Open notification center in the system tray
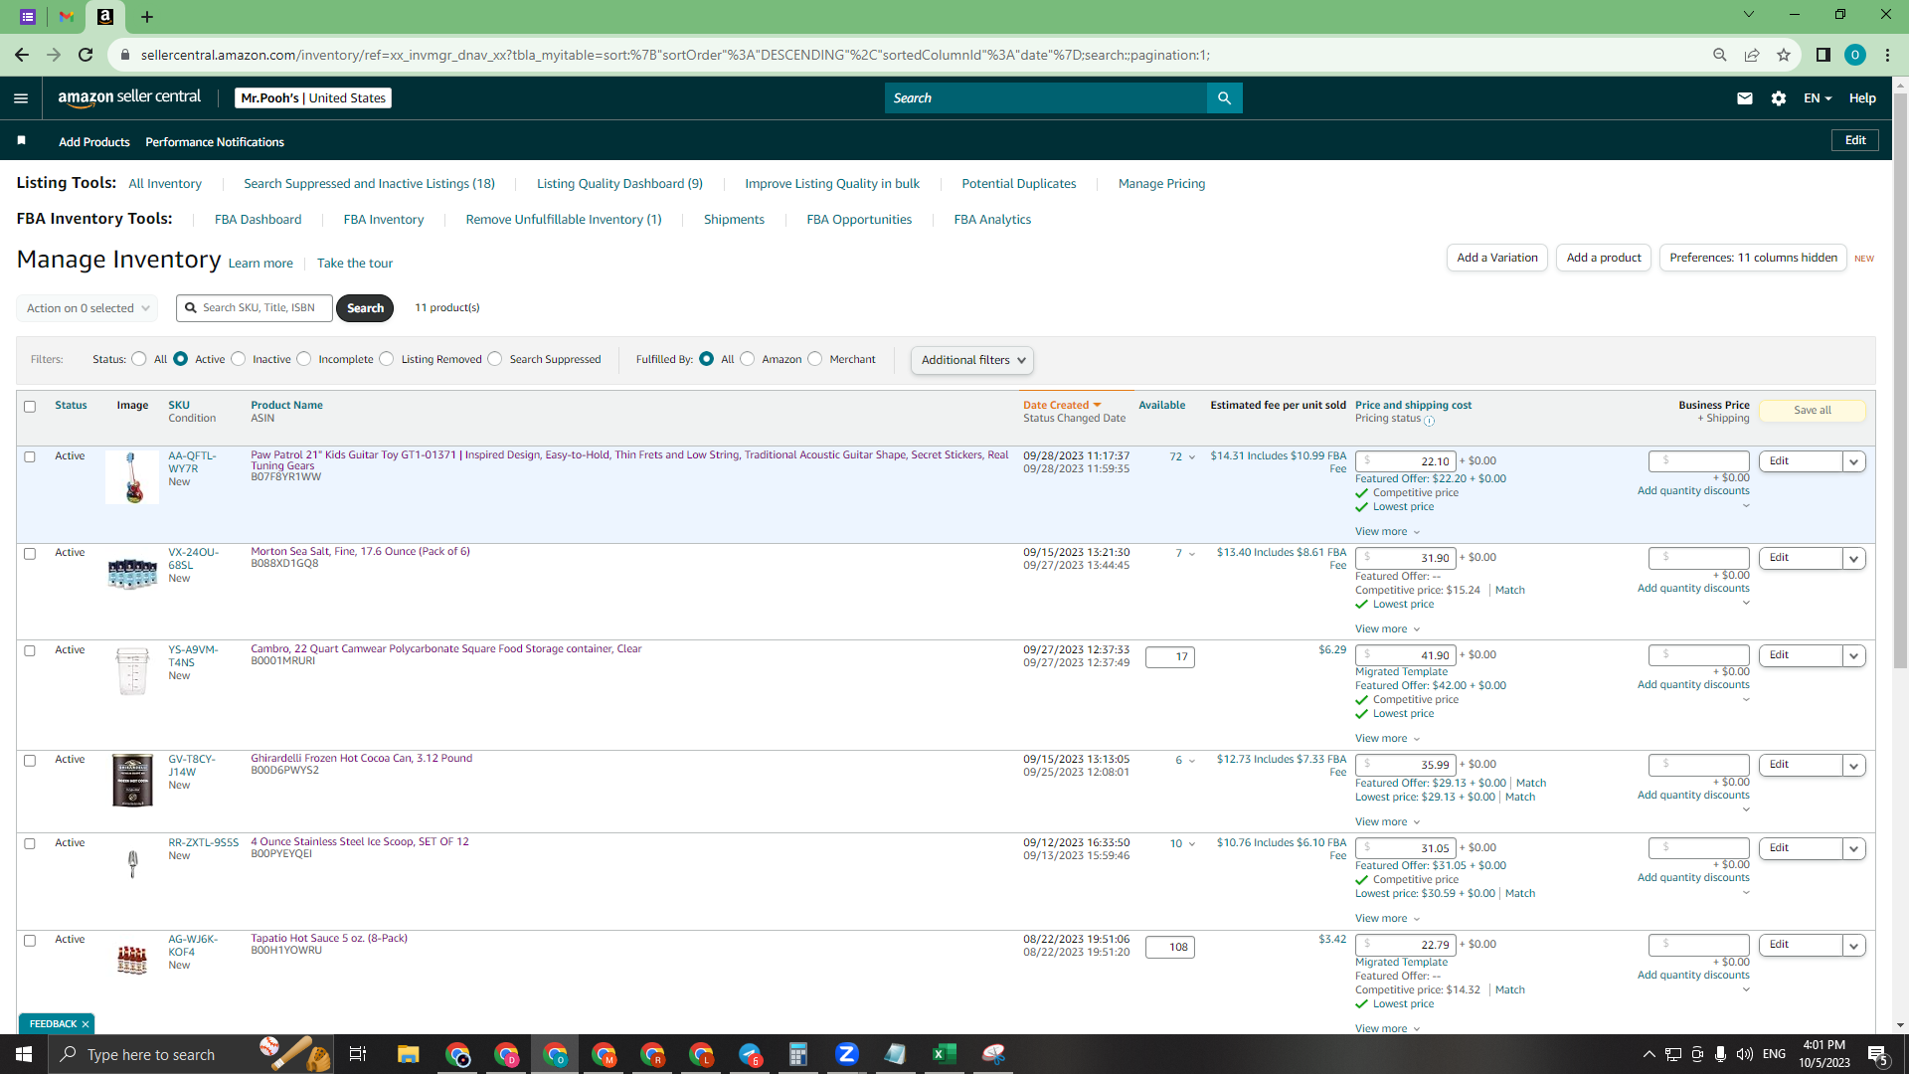 pyautogui.click(x=1878, y=1054)
